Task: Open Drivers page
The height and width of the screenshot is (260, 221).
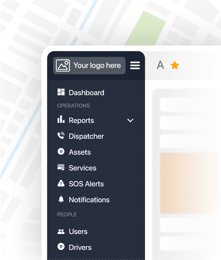Action: point(80,248)
